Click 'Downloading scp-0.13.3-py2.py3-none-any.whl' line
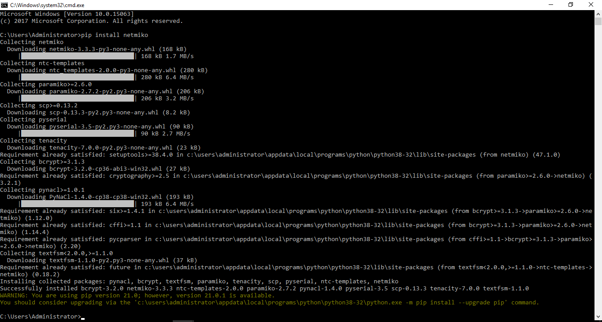The height and width of the screenshot is (322, 602). 98,113
